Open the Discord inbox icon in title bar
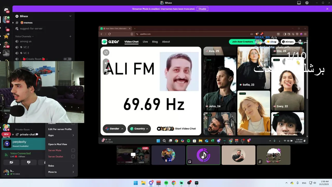The width and height of the screenshot is (332, 187). click(299, 3)
